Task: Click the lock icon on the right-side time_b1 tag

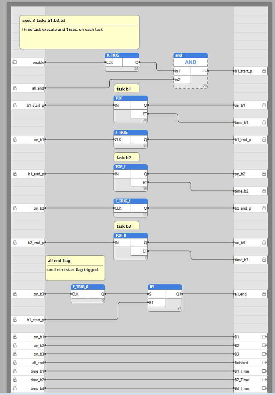Action: [x=264, y=123]
